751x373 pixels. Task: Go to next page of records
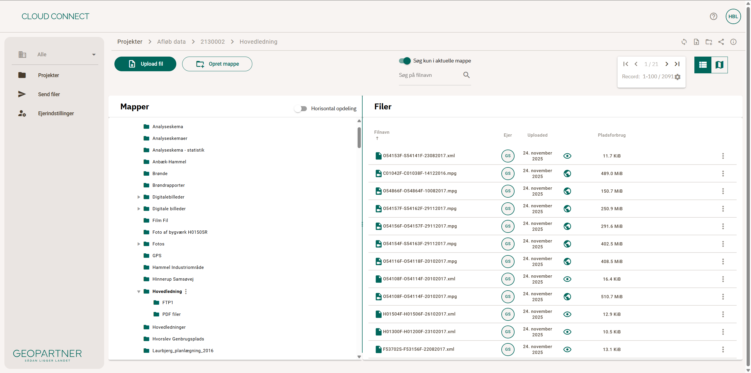[667, 64]
